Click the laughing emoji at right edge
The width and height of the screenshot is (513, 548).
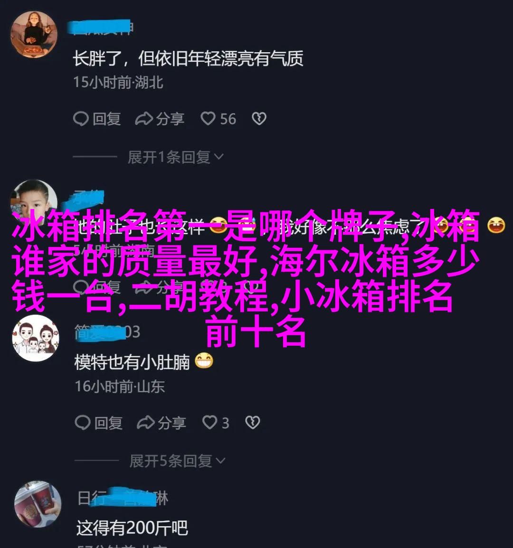coord(496,225)
